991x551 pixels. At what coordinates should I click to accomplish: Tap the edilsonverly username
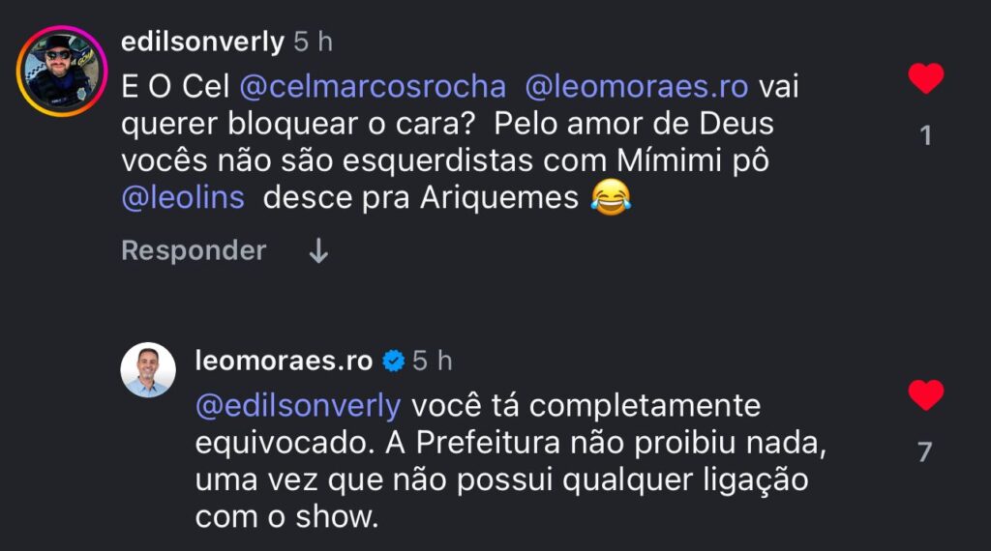(x=202, y=42)
